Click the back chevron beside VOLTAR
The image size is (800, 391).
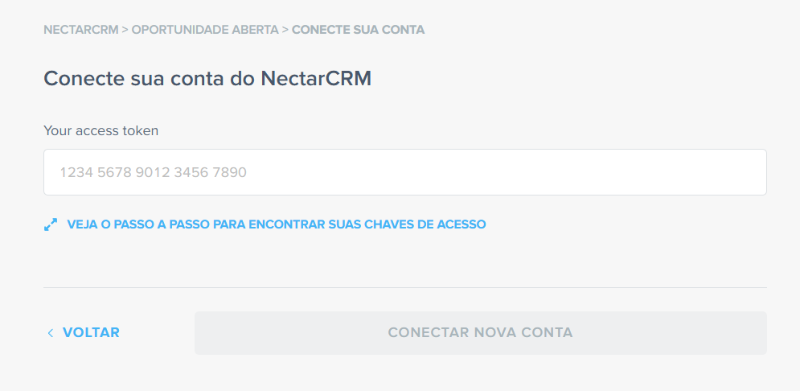click(x=50, y=333)
